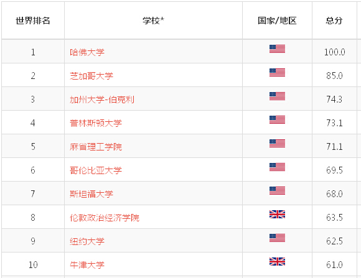Click UK flag in 伦敦政治经济学院 row
Viewport: 361px width, 278px height.
click(x=277, y=215)
